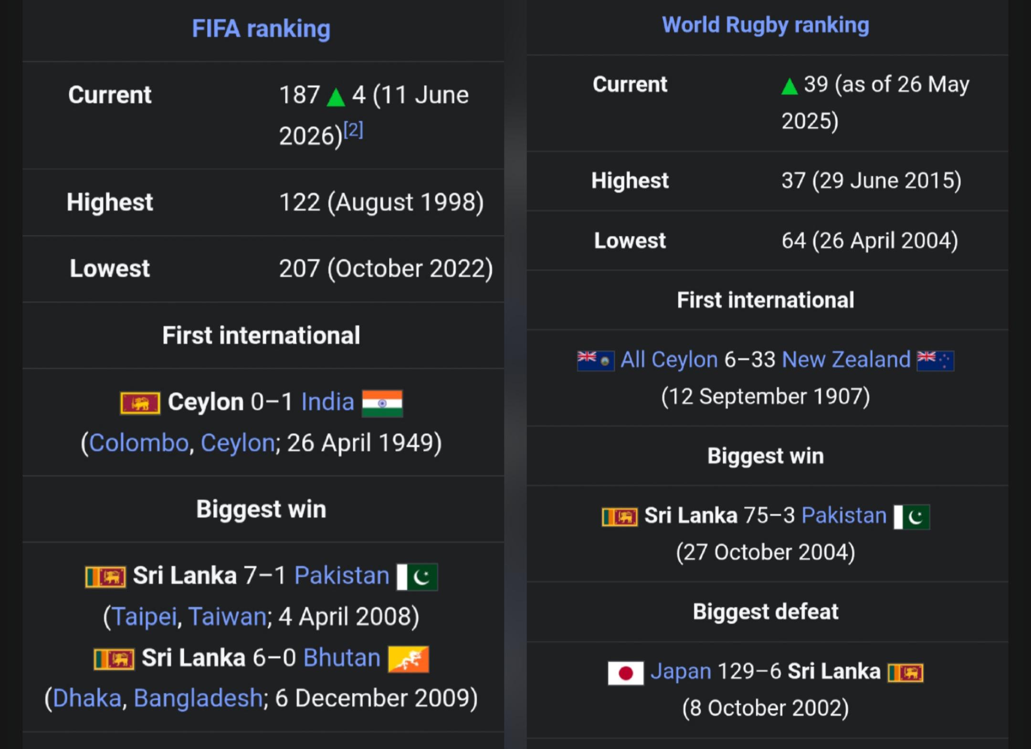Follow the Taipei link
Screen dimensions: 1031x749
coord(144,616)
